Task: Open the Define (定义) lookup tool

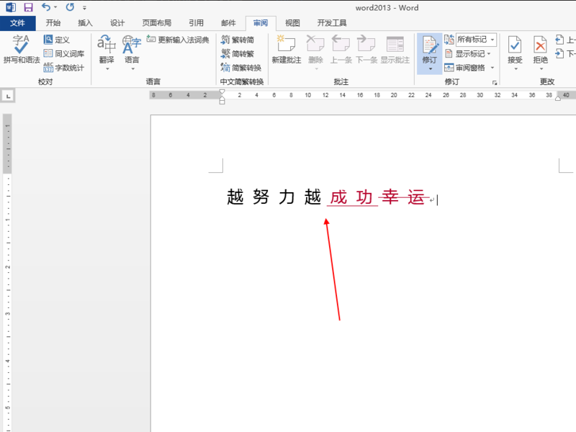Action: coord(57,40)
